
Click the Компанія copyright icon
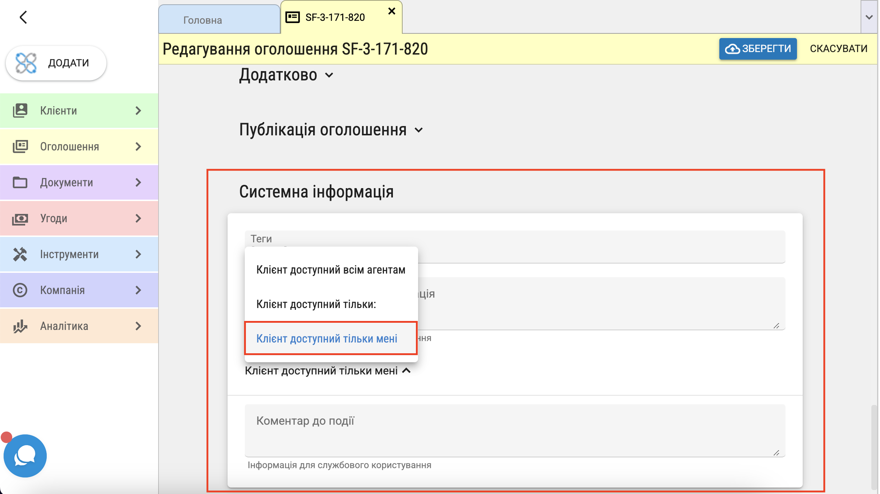(20, 290)
